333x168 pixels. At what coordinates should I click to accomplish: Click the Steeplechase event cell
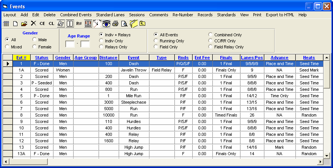[134, 102]
